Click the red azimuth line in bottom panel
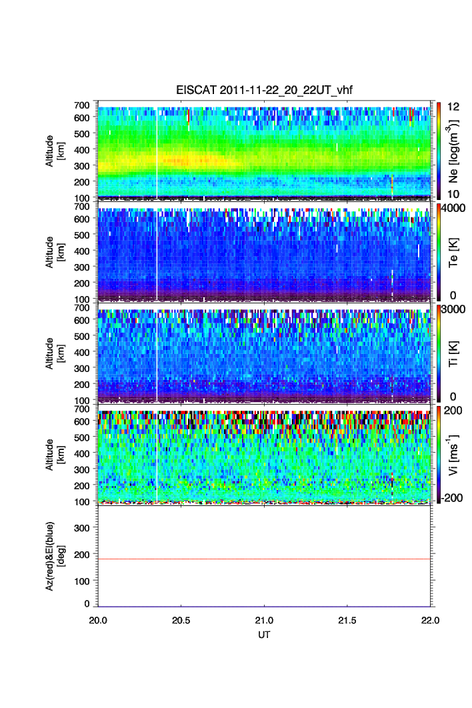The image size is (472, 708). (x=264, y=559)
